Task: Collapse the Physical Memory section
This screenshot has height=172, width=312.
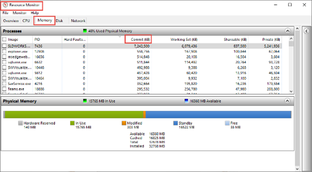Action: coord(288,101)
